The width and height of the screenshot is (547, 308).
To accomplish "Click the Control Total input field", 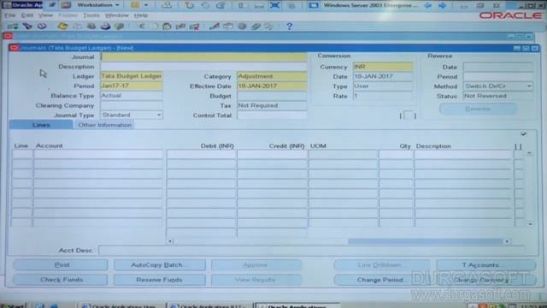I will click(272, 115).
